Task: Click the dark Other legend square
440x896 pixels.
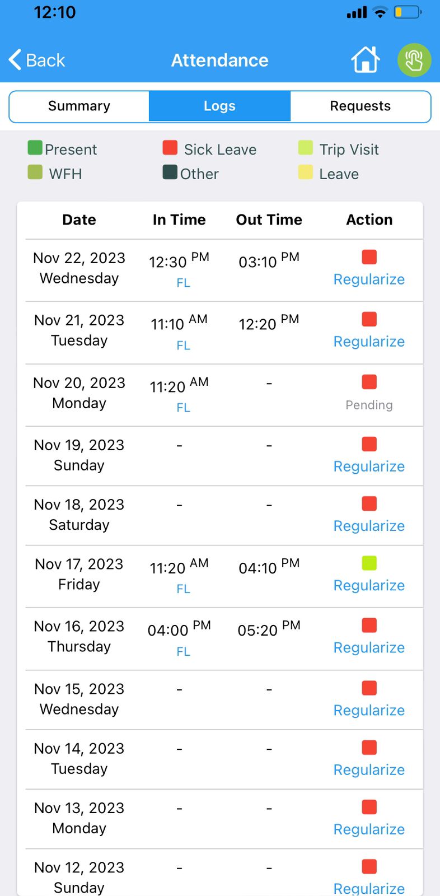Action: [170, 172]
